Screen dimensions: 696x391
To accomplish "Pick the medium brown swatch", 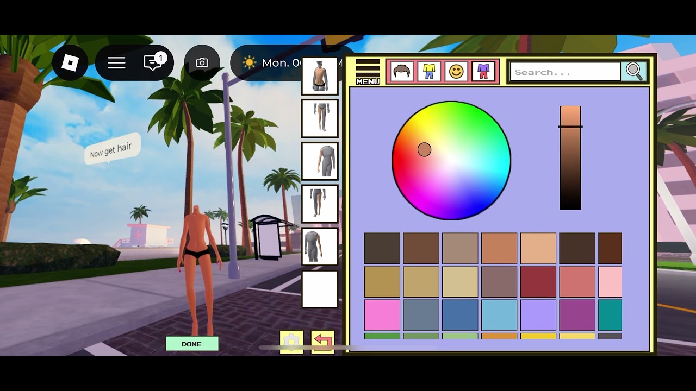I will tap(421, 248).
